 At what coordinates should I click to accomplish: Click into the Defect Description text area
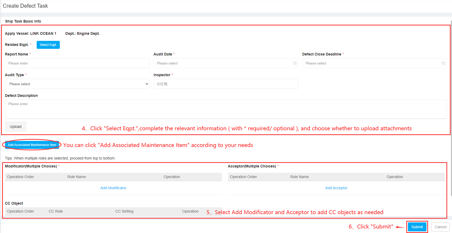[x=226, y=109]
